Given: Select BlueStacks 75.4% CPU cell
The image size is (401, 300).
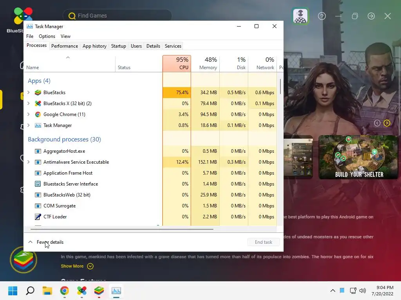Looking at the screenshot, I should (177, 93).
